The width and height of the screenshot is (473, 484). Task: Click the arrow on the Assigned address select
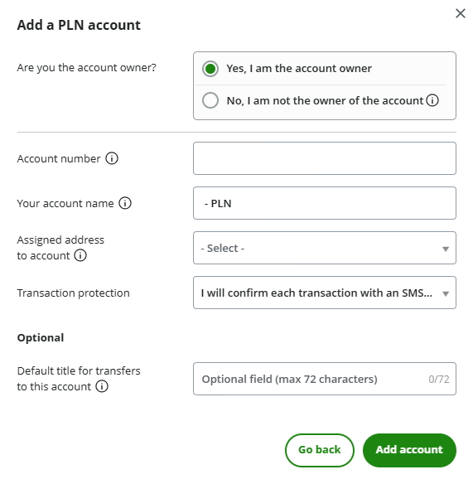tap(446, 249)
